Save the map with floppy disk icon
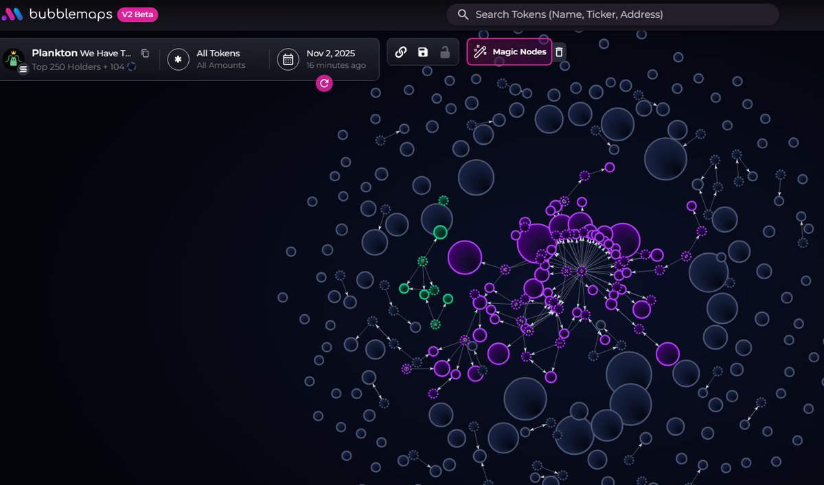Viewport: 824px width, 485px height. point(423,52)
